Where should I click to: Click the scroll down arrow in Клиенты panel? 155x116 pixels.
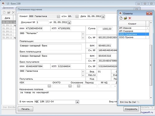click(151, 98)
